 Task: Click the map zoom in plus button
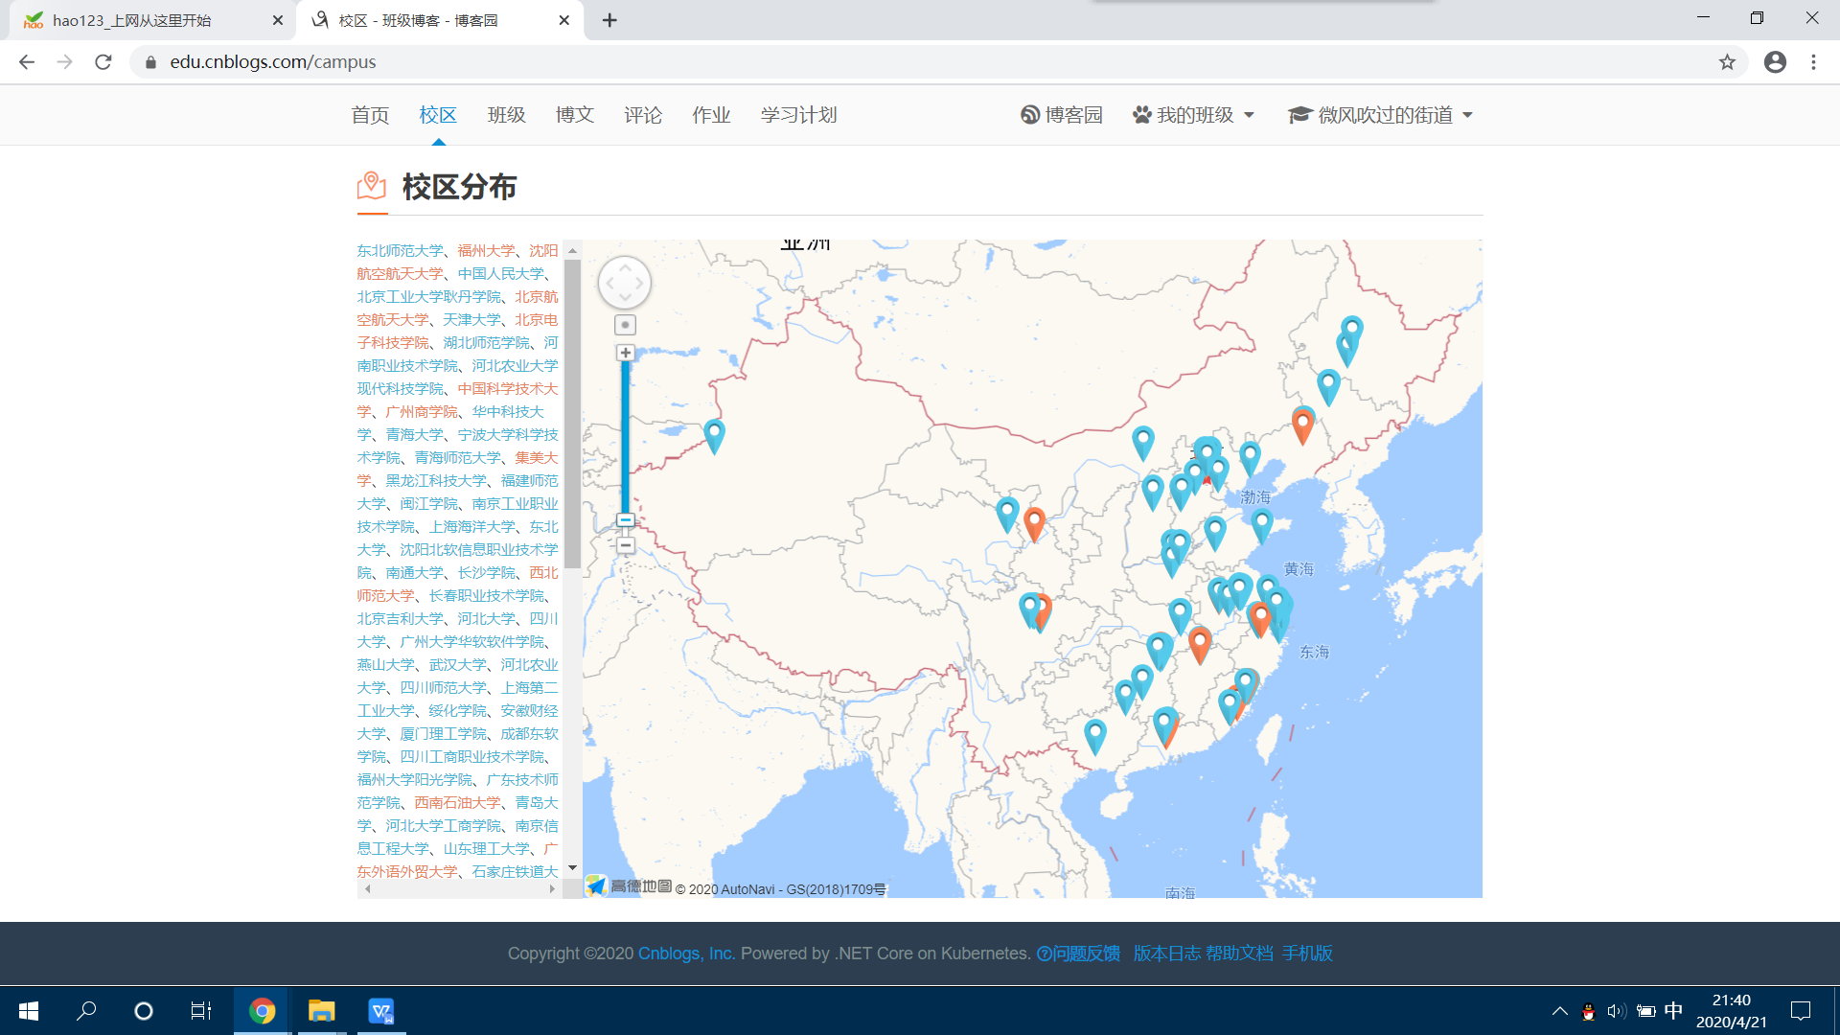(x=625, y=353)
